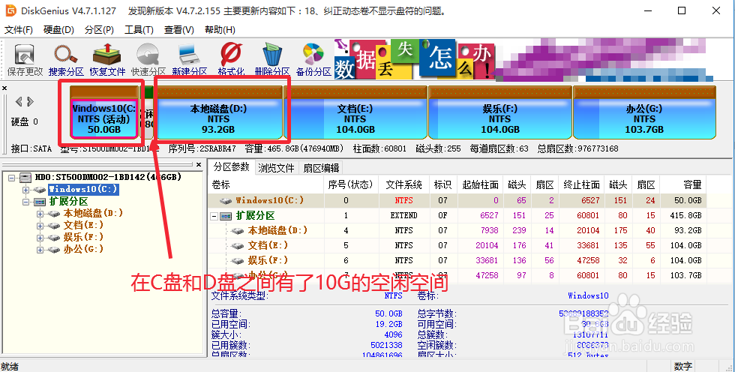Open the 查看(V) menu
Viewport: 735px width, 372px height.
tap(179, 30)
